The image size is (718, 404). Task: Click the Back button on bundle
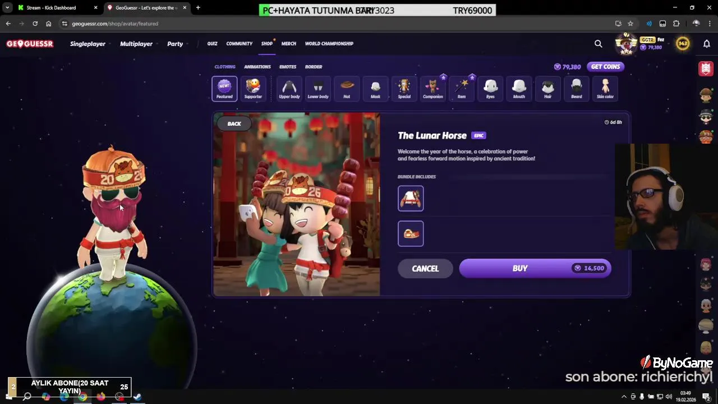234,124
